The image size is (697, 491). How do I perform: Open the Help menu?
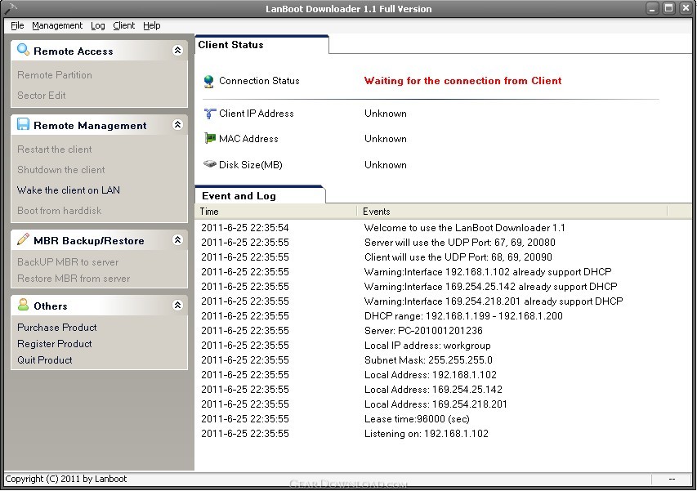pos(152,25)
